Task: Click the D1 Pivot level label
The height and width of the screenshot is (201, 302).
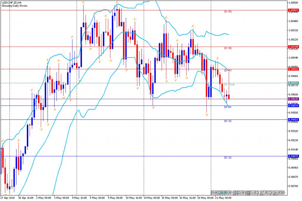Action: [x=229, y=84]
